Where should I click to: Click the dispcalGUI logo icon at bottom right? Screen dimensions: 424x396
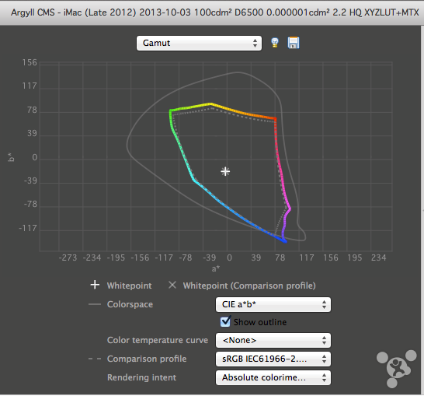pyautogui.click(x=396, y=369)
